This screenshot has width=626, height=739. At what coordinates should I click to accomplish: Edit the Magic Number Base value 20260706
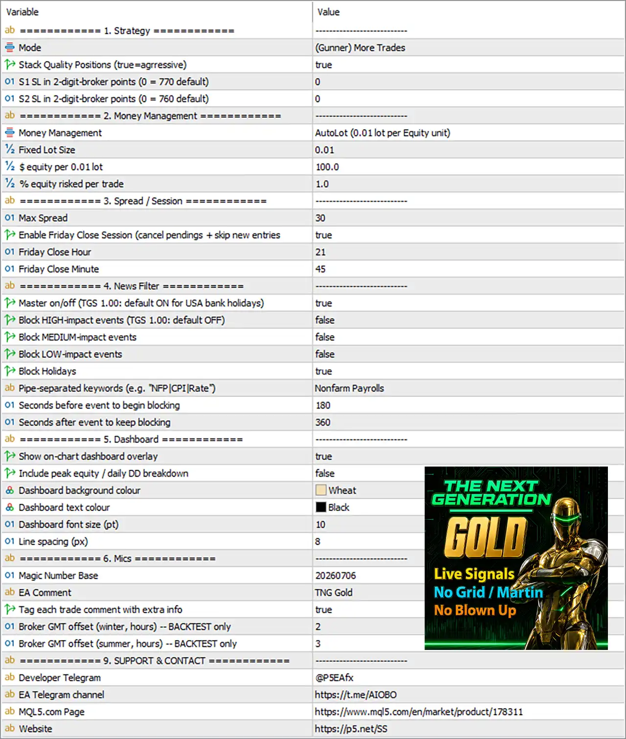[x=335, y=576]
